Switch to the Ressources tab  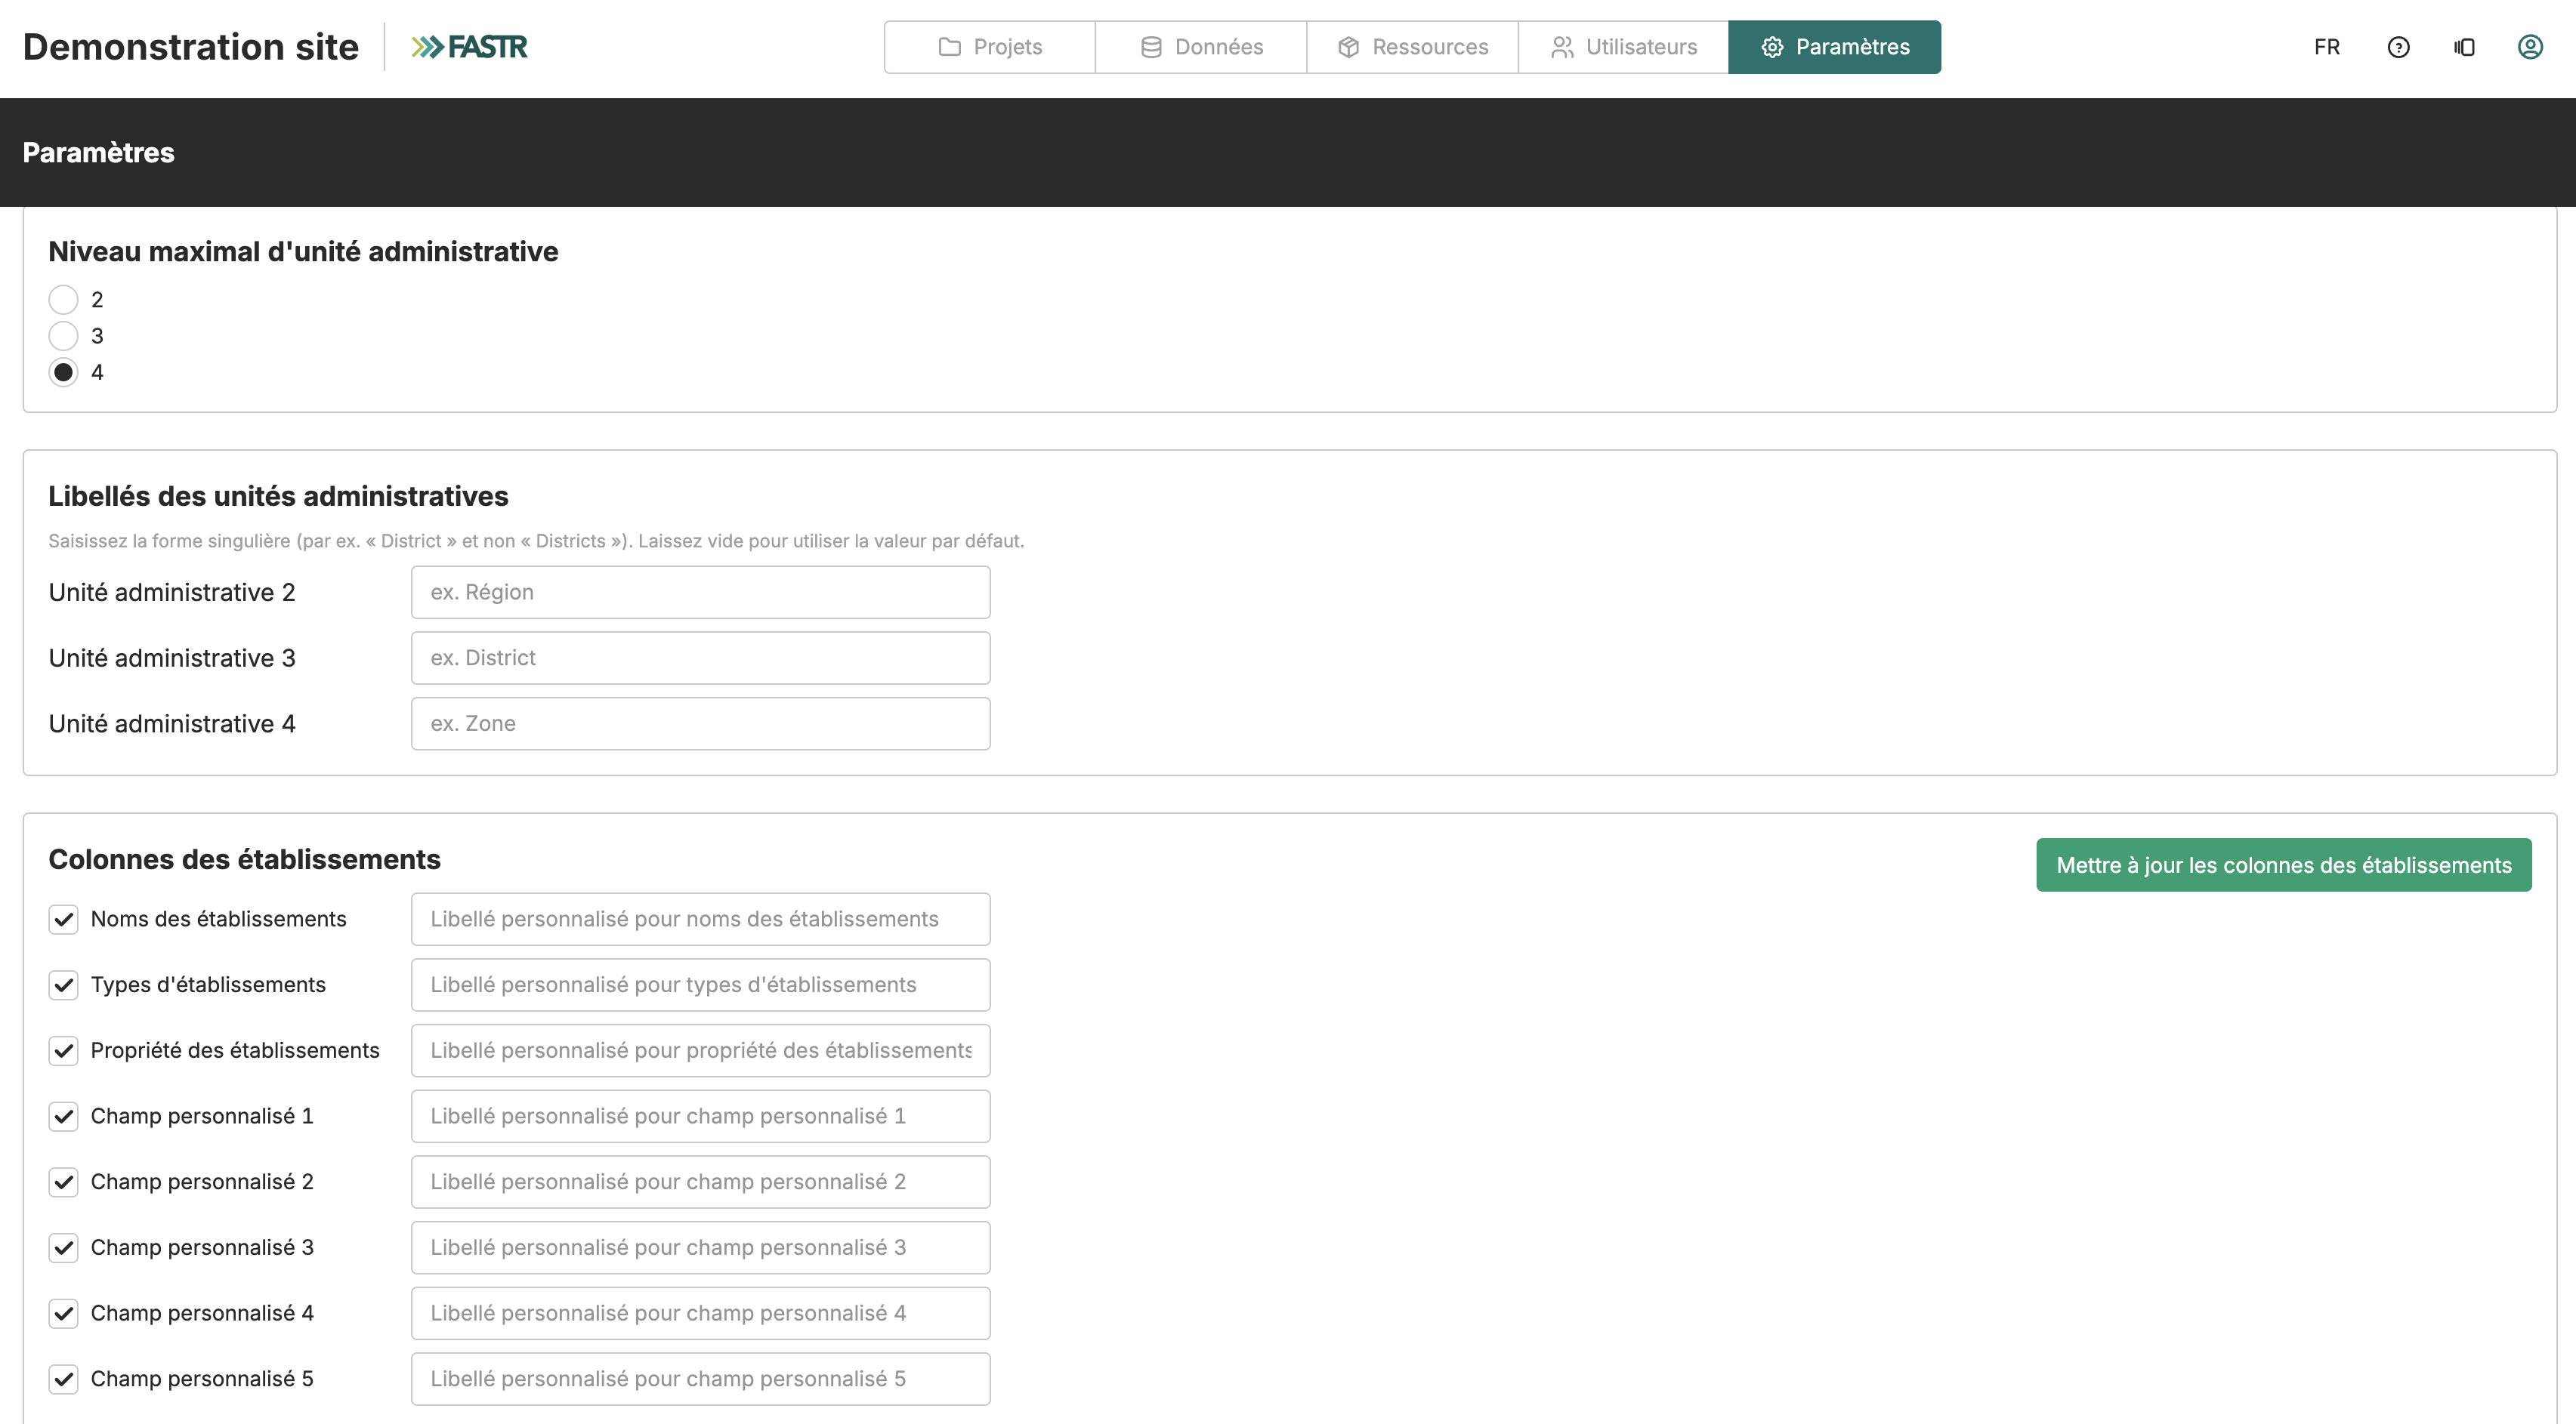pos(1412,47)
